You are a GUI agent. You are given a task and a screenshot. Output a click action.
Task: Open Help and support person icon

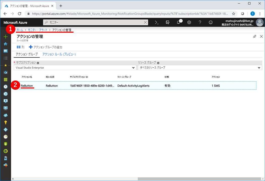click(6, 158)
